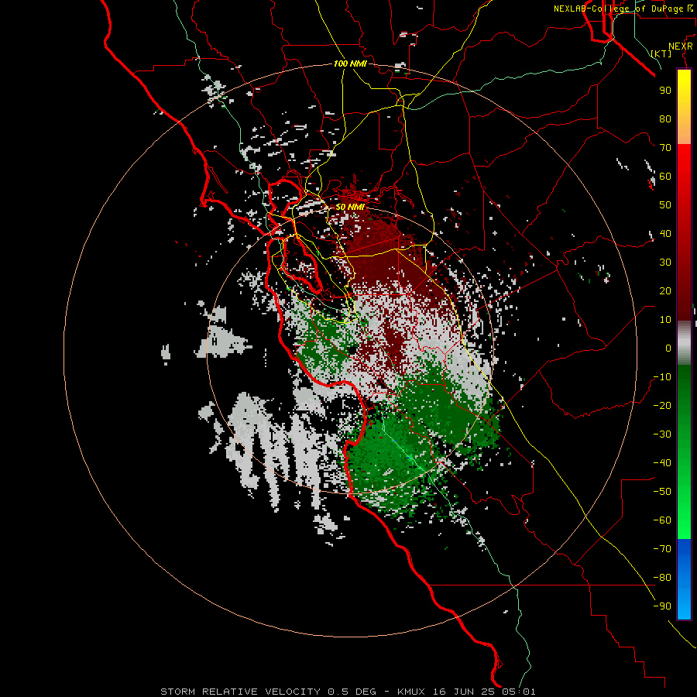Click the 0 value on the velocity scale

(x=668, y=348)
